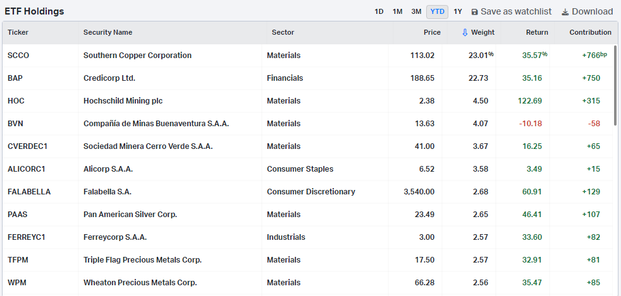Click ticker WPM
This screenshot has width=621, height=296.
tap(17, 283)
